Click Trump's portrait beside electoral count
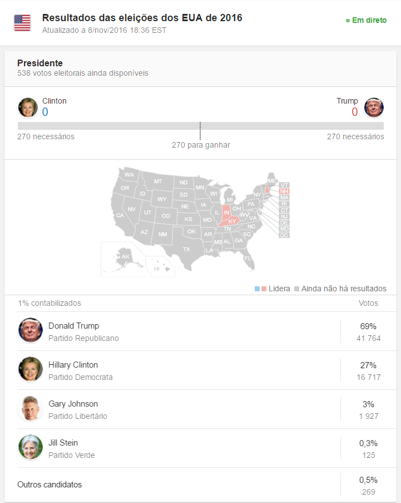The image size is (401, 503). (x=374, y=107)
